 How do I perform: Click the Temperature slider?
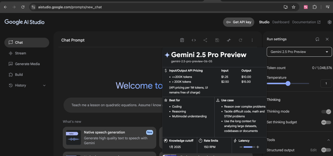288,84
